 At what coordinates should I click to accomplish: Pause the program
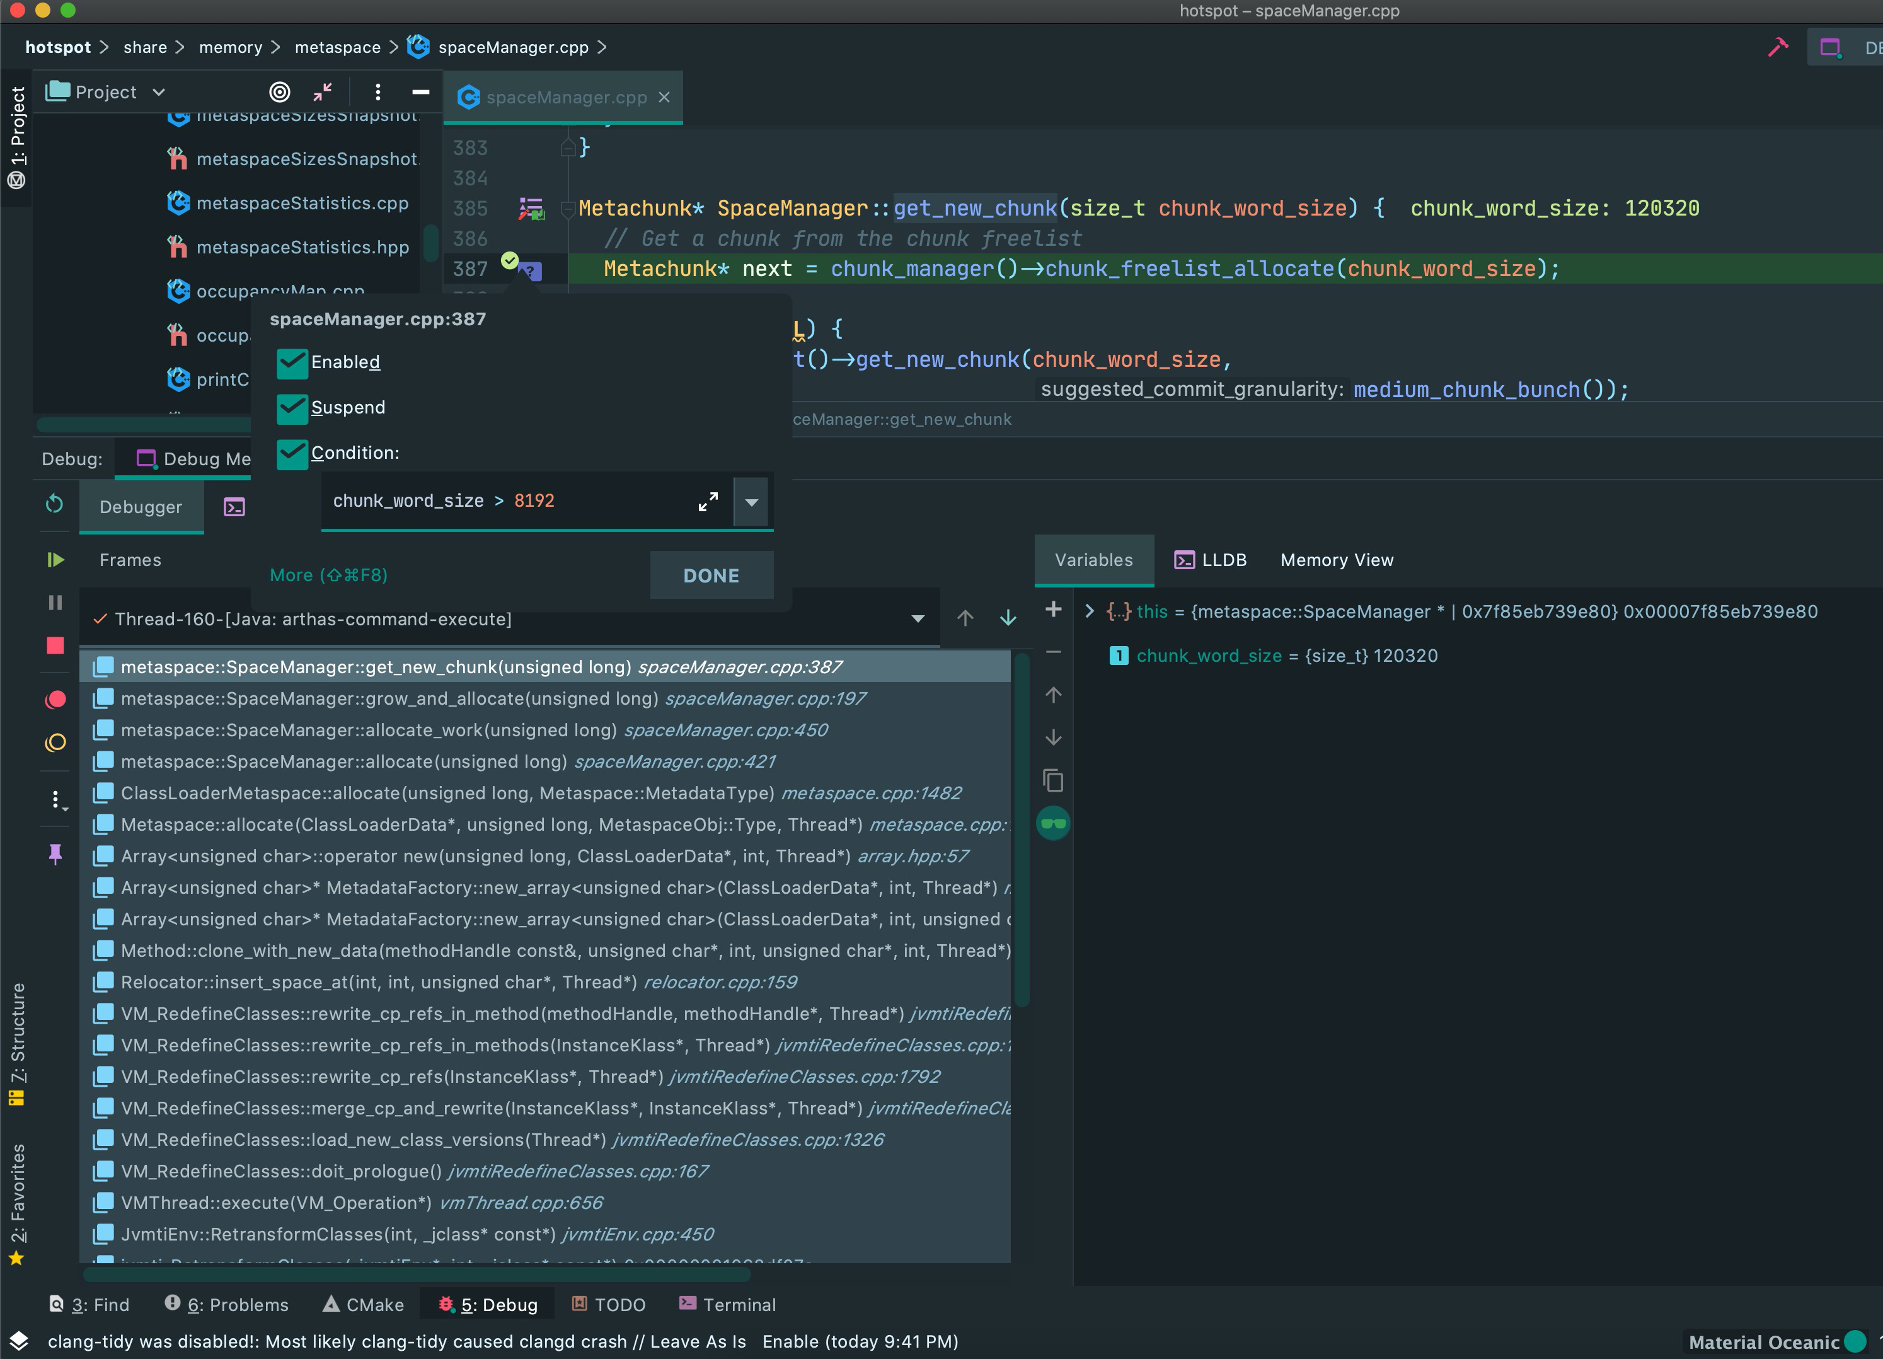55,602
